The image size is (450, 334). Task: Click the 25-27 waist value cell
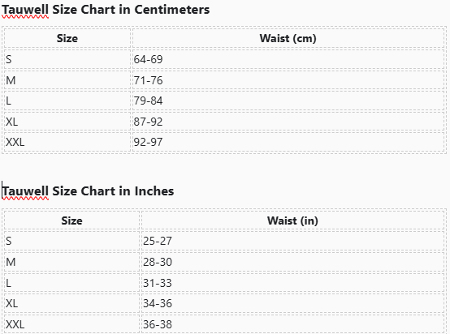[292, 241]
